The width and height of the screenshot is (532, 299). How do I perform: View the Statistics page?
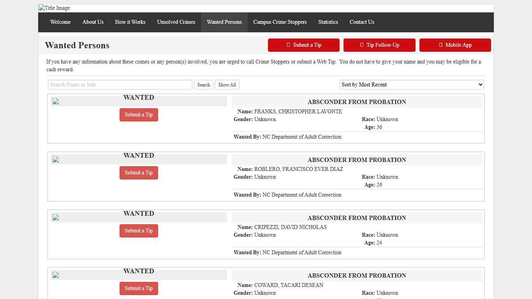[328, 22]
